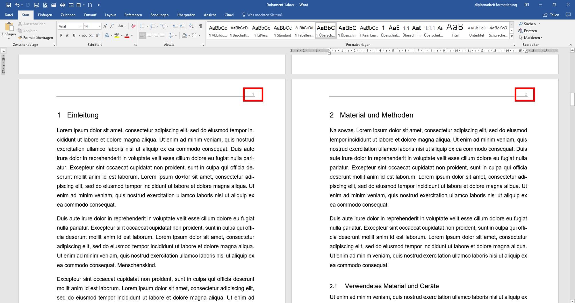Image resolution: width=575 pixels, height=303 pixels.
Task: Switch to the Überprüfen tab
Action: [x=186, y=15]
